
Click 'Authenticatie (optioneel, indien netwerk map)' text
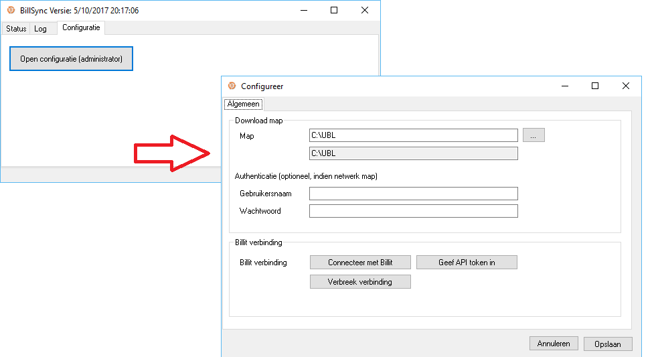click(306, 176)
